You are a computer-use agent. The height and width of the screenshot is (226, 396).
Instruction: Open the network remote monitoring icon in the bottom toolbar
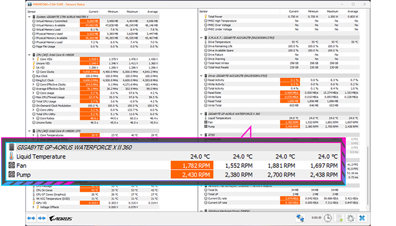click(301, 218)
